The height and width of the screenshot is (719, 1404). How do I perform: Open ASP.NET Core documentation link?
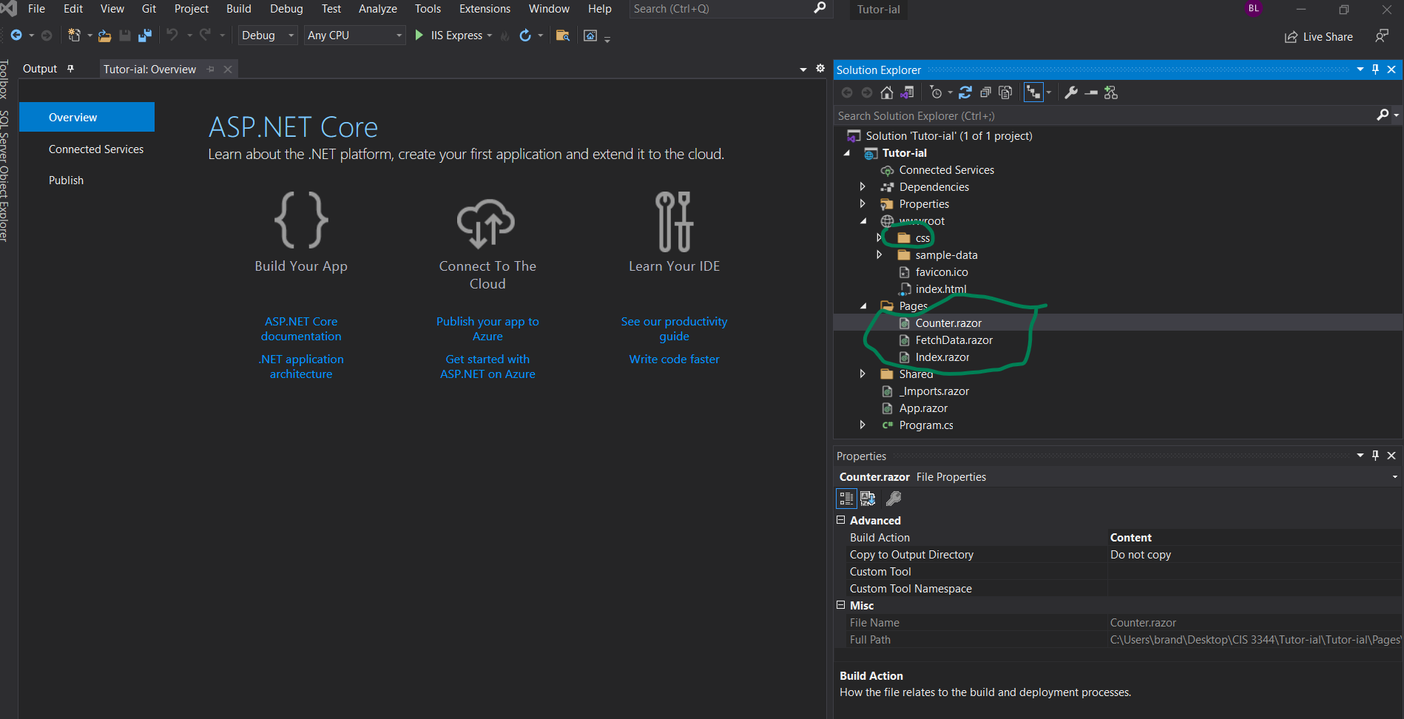(x=301, y=329)
